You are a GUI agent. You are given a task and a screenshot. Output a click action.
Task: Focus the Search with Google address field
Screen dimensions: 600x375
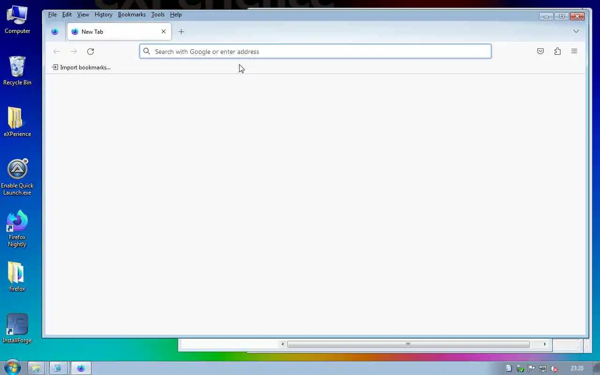[315, 51]
